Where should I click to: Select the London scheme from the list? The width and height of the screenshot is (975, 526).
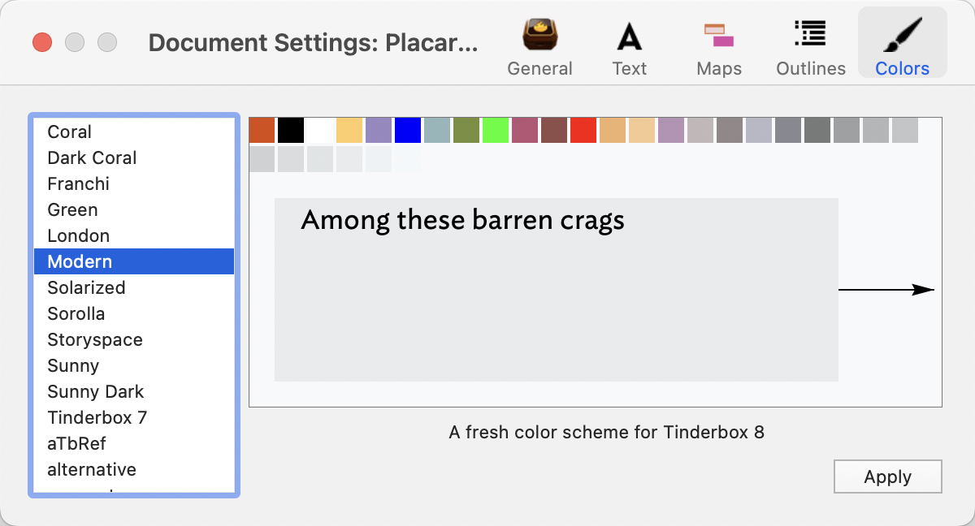[76, 235]
